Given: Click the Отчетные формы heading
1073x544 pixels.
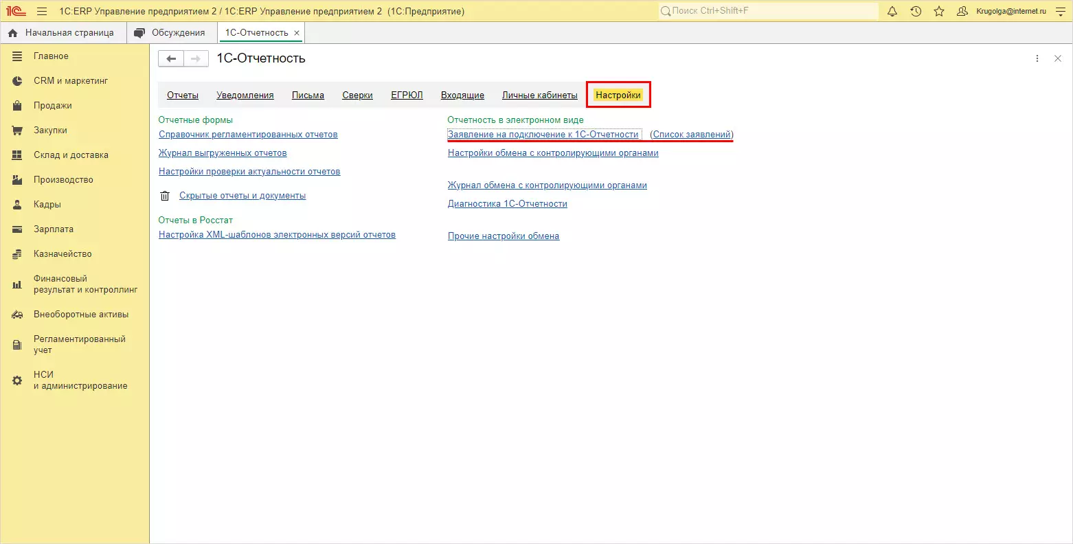Looking at the screenshot, I should tap(196, 120).
